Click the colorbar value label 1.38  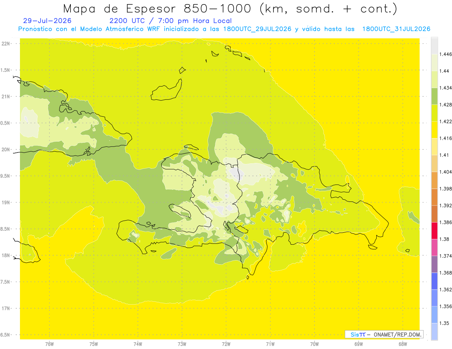[x=444, y=239]
